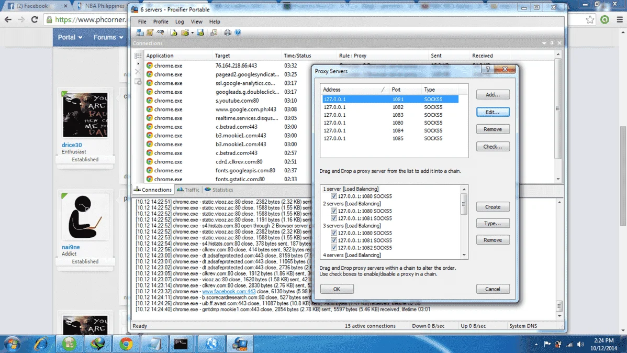The width and height of the screenshot is (627, 353).
Task: Uncheck 127.0.0.1:1080 under 1 server chain
Action: pos(333,196)
